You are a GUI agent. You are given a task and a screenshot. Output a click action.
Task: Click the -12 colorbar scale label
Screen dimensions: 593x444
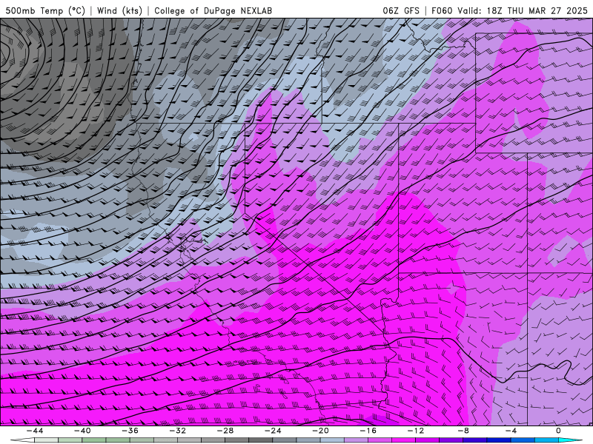click(416, 431)
